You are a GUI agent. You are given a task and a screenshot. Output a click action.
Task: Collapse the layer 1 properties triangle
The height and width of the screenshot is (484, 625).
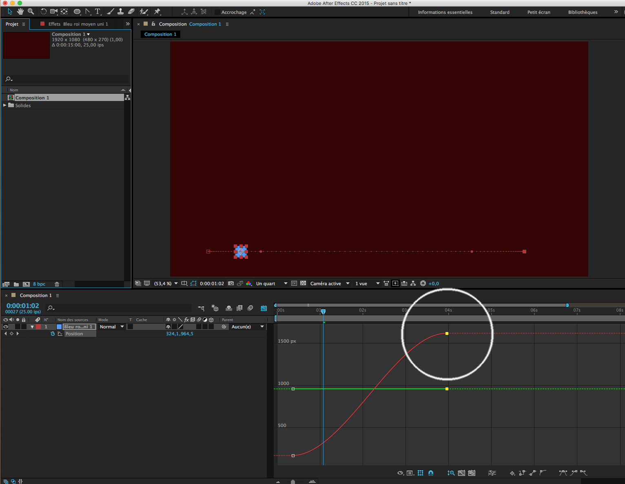click(32, 327)
